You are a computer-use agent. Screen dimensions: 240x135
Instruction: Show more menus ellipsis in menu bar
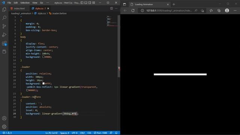point(48,3)
